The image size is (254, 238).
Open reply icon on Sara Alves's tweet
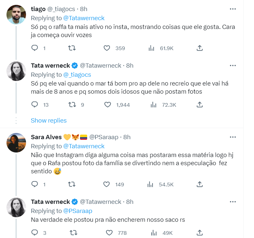click(x=34, y=184)
